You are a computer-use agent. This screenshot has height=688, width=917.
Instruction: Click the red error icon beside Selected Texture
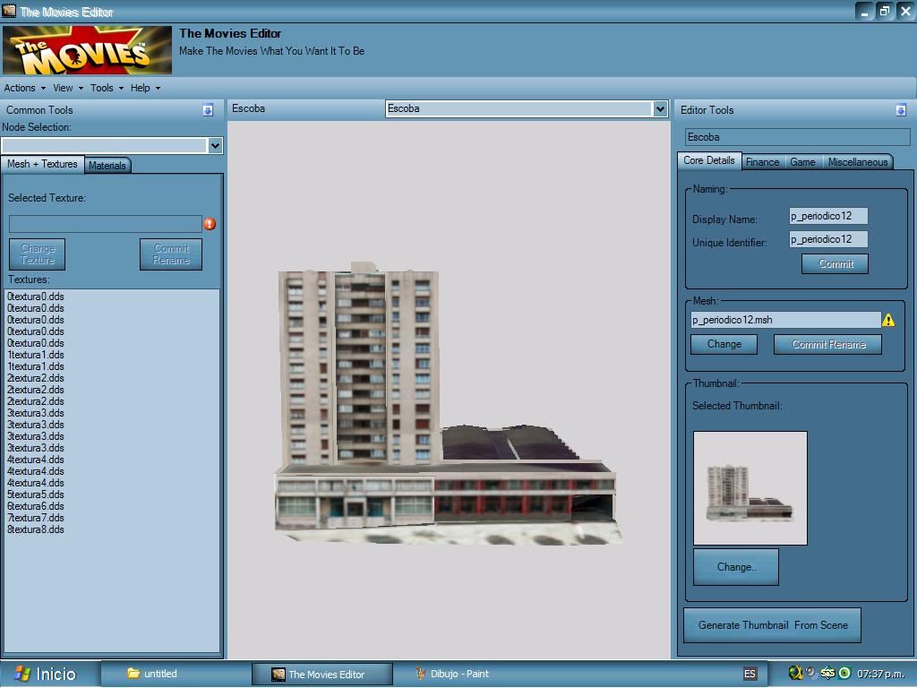coord(210,224)
